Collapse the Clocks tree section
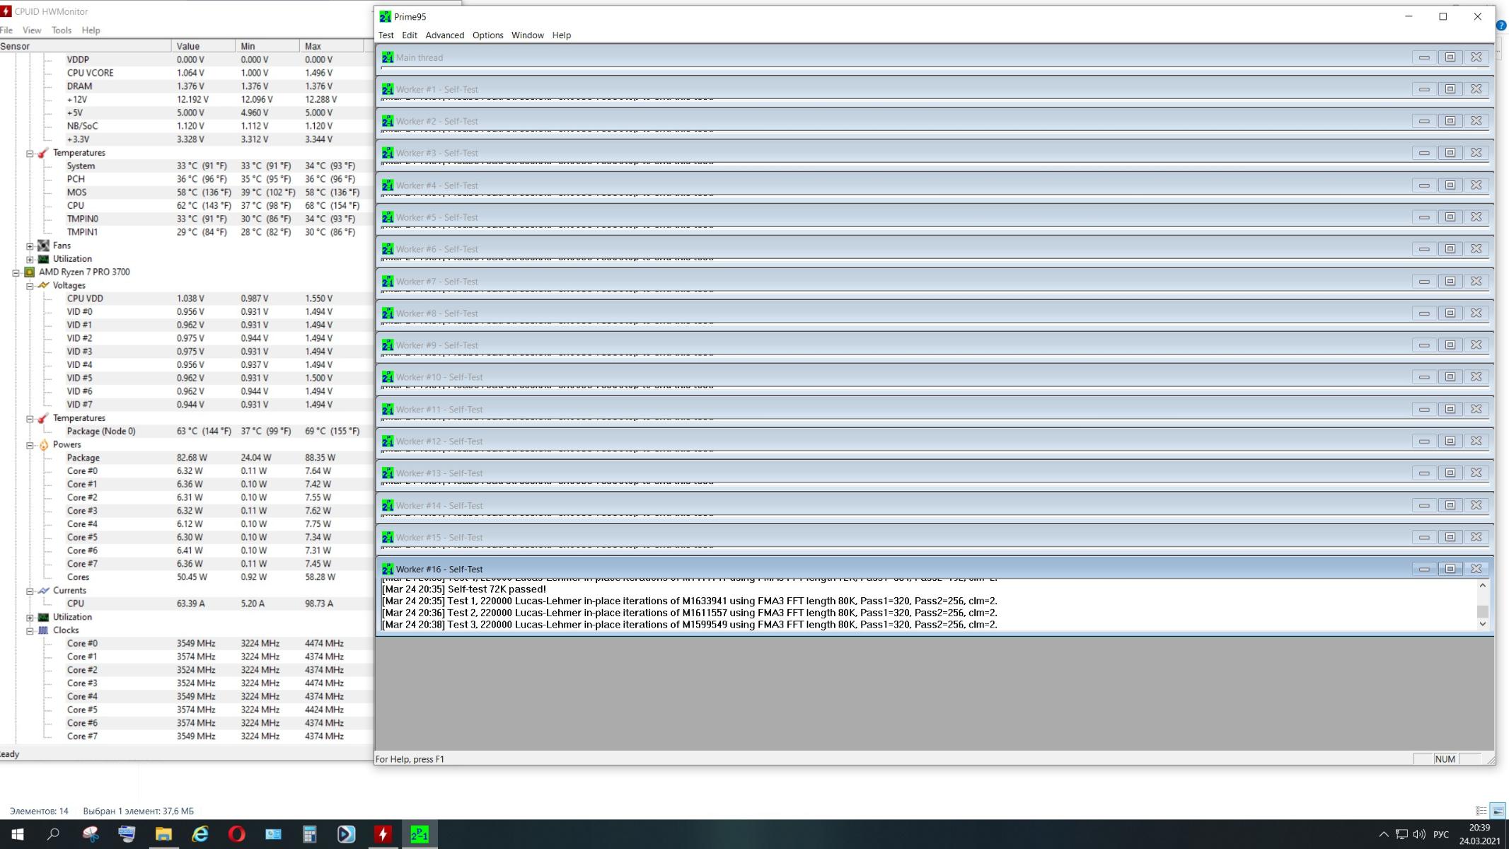 point(30,630)
